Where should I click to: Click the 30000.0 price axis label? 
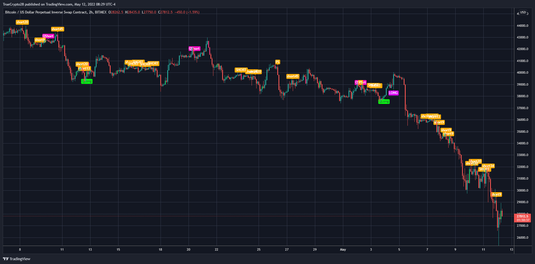pyautogui.click(x=523, y=191)
